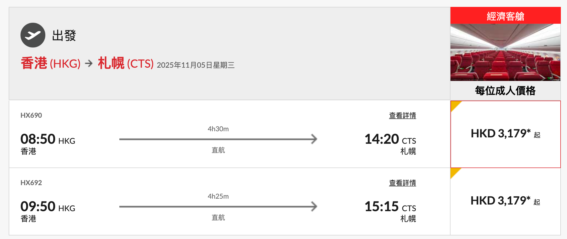Open 查看詳情 for flight HX690
Viewport: 567px width, 239px height.
pos(402,116)
